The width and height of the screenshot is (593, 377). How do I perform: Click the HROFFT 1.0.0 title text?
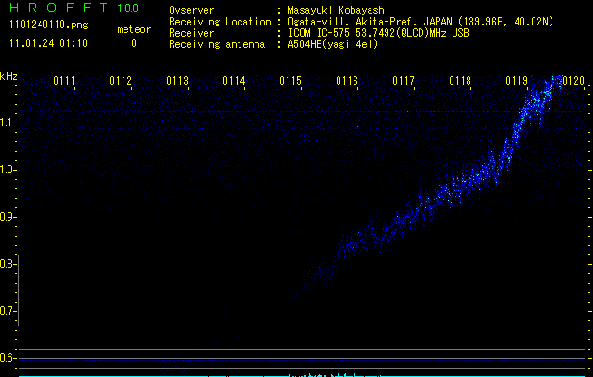tap(74, 8)
